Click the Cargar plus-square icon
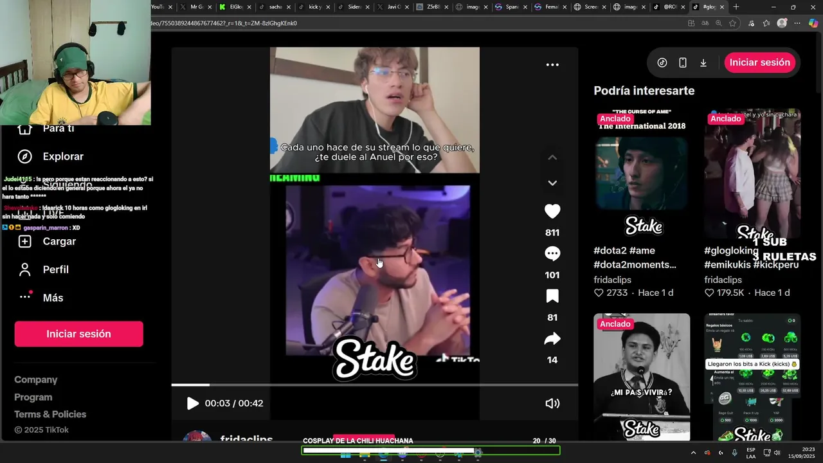Viewport: 823px width, 463px height. tap(25, 241)
